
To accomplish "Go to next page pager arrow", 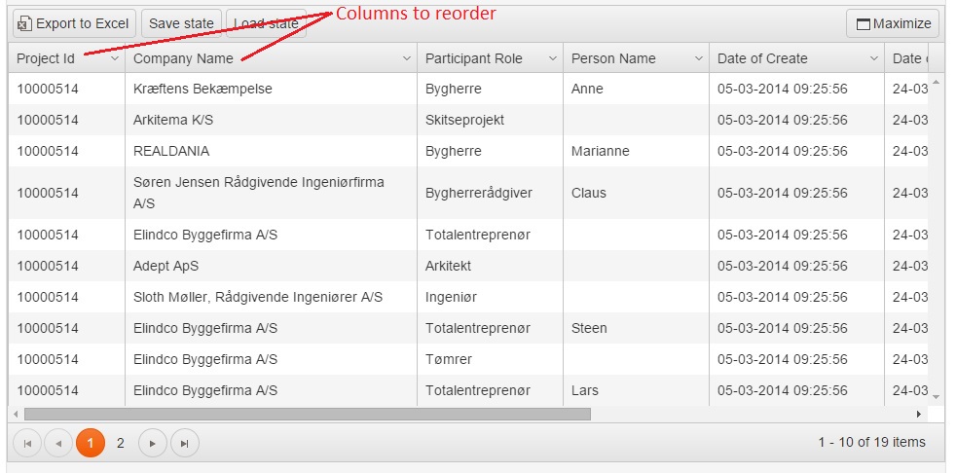I will pyautogui.click(x=153, y=443).
